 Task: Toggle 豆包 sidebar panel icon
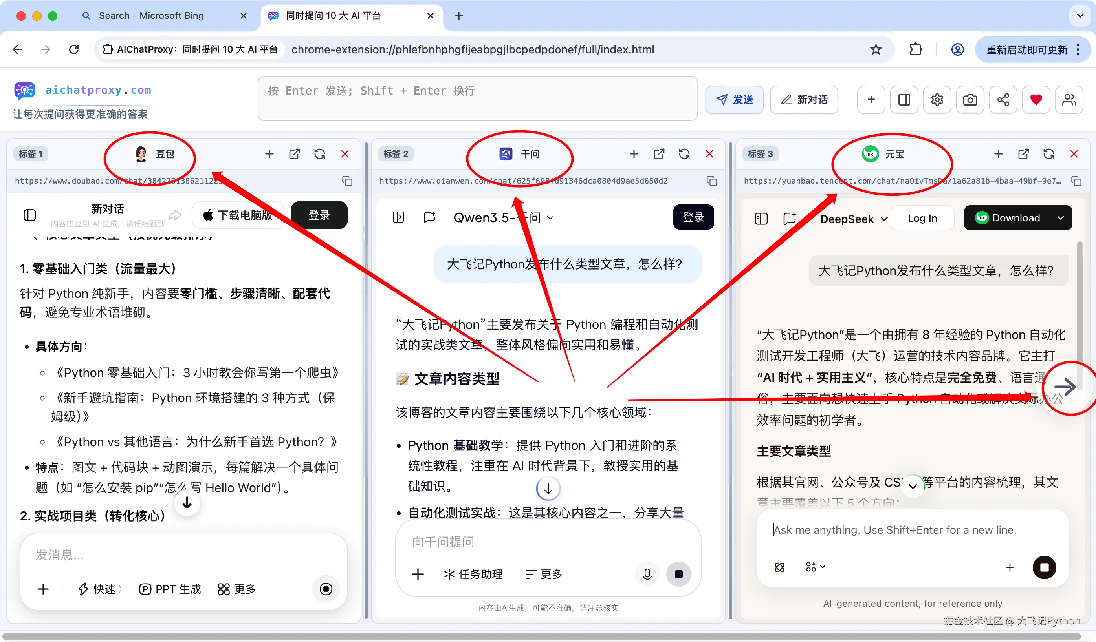tap(29, 215)
